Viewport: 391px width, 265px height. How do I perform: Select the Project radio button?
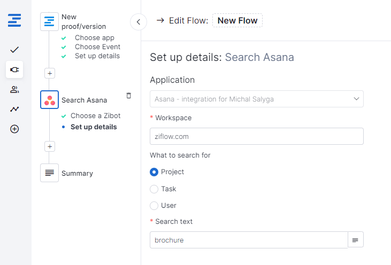click(154, 172)
